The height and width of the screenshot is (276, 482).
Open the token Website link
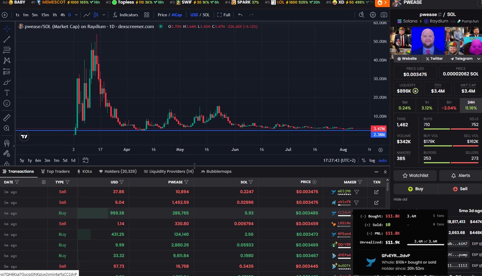click(407, 59)
